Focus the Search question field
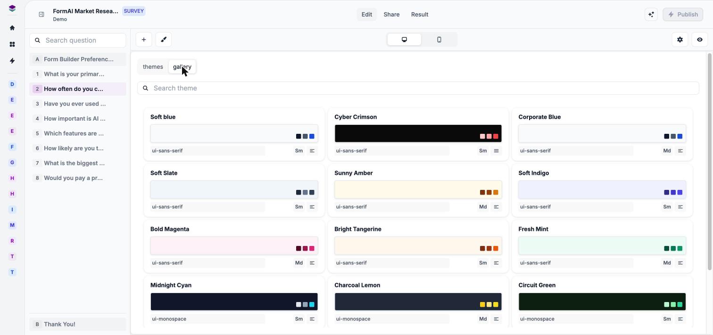 click(x=78, y=41)
